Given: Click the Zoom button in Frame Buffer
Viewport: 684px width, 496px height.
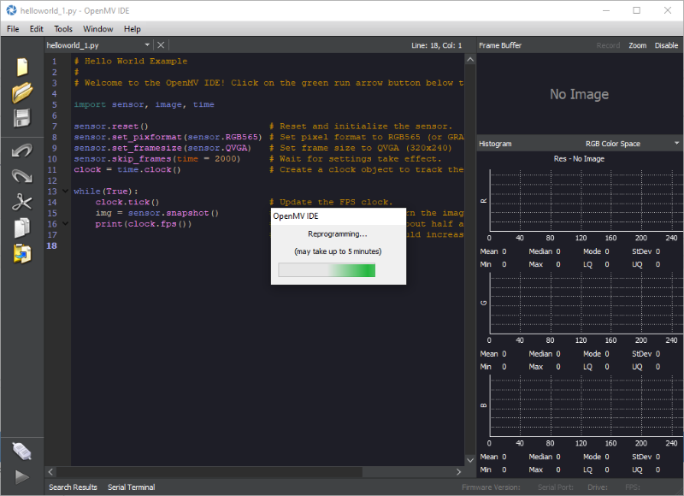Looking at the screenshot, I should click(x=637, y=45).
